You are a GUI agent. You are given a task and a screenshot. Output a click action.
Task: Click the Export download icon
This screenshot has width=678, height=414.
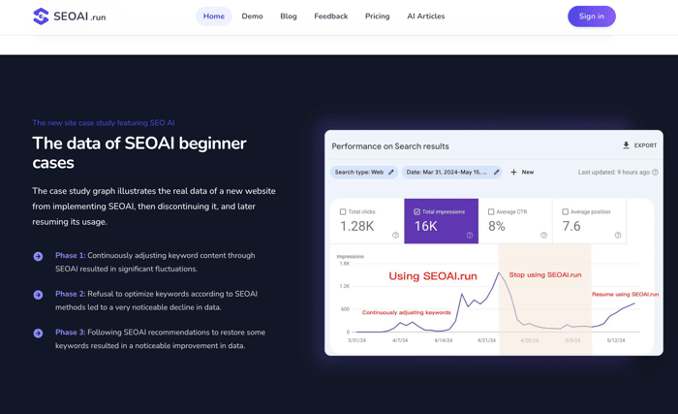click(626, 145)
